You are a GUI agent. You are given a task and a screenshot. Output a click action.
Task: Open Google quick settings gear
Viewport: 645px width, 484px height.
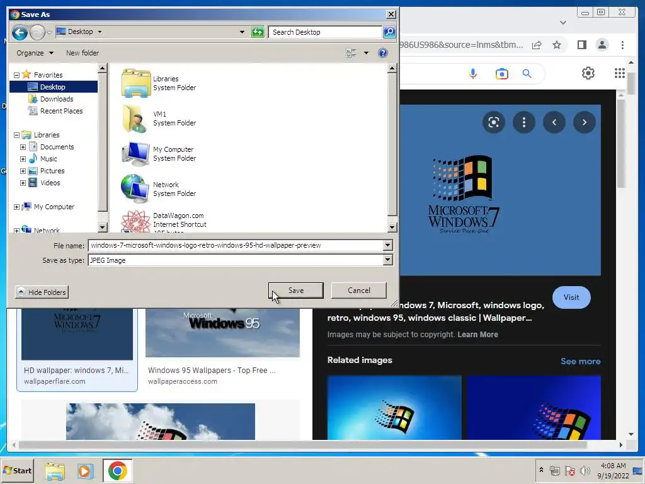point(588,73)
